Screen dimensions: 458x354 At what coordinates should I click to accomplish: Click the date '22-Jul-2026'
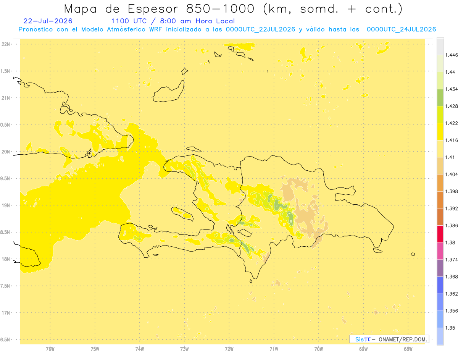pyautogui.click(x=48, y=21)
